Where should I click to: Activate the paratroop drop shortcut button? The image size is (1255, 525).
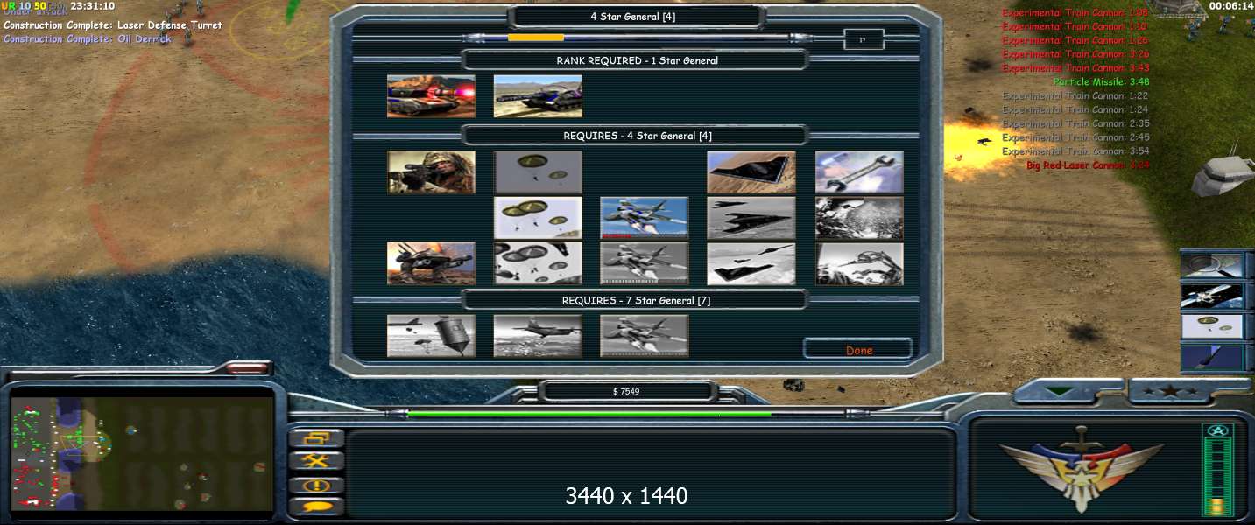coord(1212,326)
